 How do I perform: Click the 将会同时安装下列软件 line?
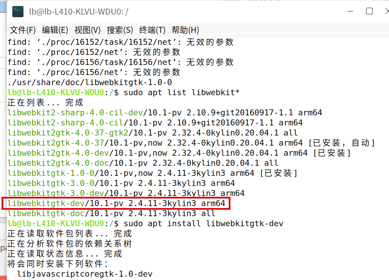(57, 264)
